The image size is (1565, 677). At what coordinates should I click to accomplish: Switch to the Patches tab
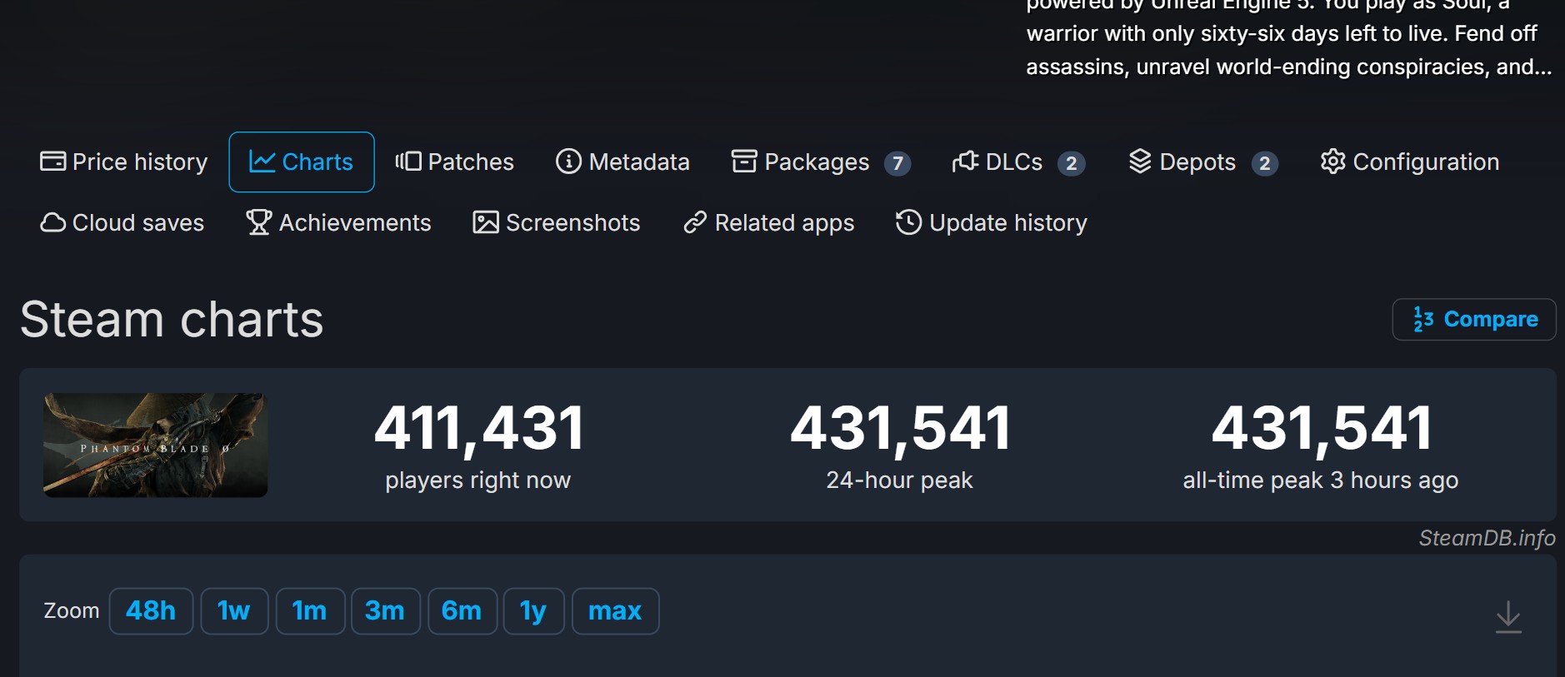(x=455, y=162)
